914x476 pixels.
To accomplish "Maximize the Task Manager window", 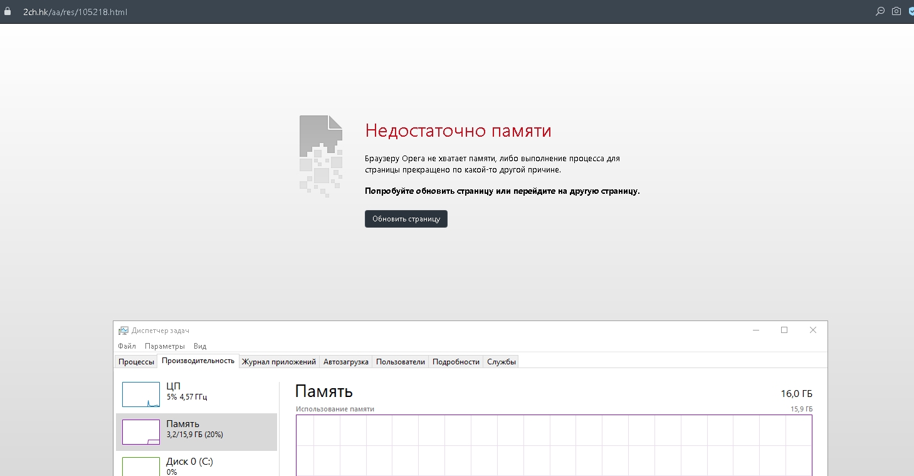I will tap(784, 330).
